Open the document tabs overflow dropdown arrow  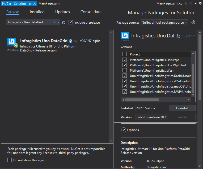196,4
